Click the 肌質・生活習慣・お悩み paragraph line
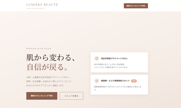 pyautogui.click(x=49, y=81)
